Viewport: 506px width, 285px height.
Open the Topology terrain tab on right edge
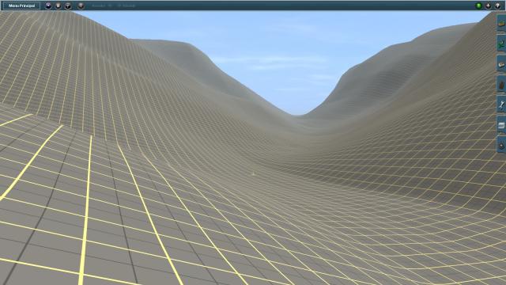pyautogui.click(x=501, y=23)
